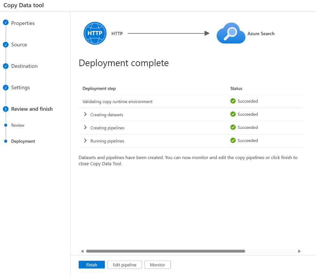Click the Deployment sub-step bullet dot
The height and width of the screenshot is (276, 316).
point(6,141)
